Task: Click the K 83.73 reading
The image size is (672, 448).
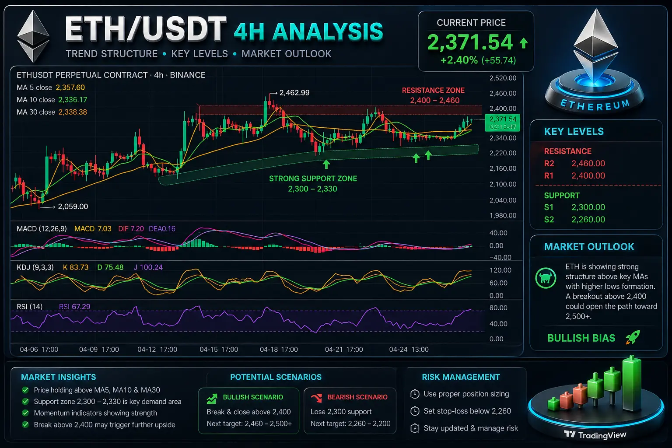Action: (76, 267)
